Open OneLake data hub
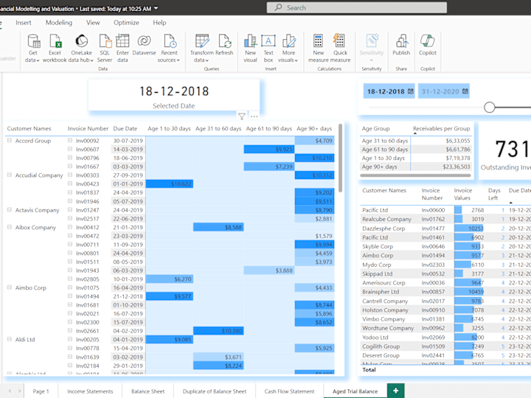Screen dimensions: 531x398 pyautogui.click(x=81, y=49)
